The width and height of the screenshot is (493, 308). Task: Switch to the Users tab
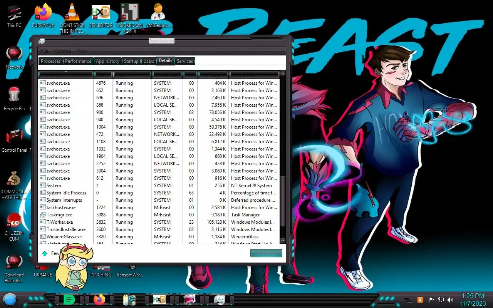pos(148,61)
